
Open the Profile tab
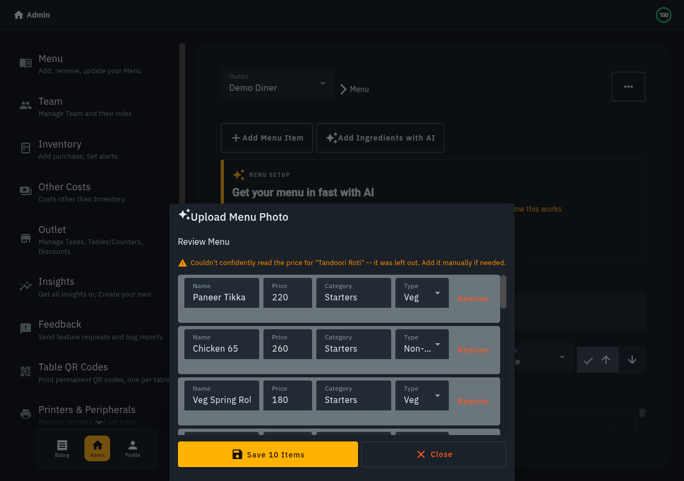pyautogui.click(x=133, y=448)
